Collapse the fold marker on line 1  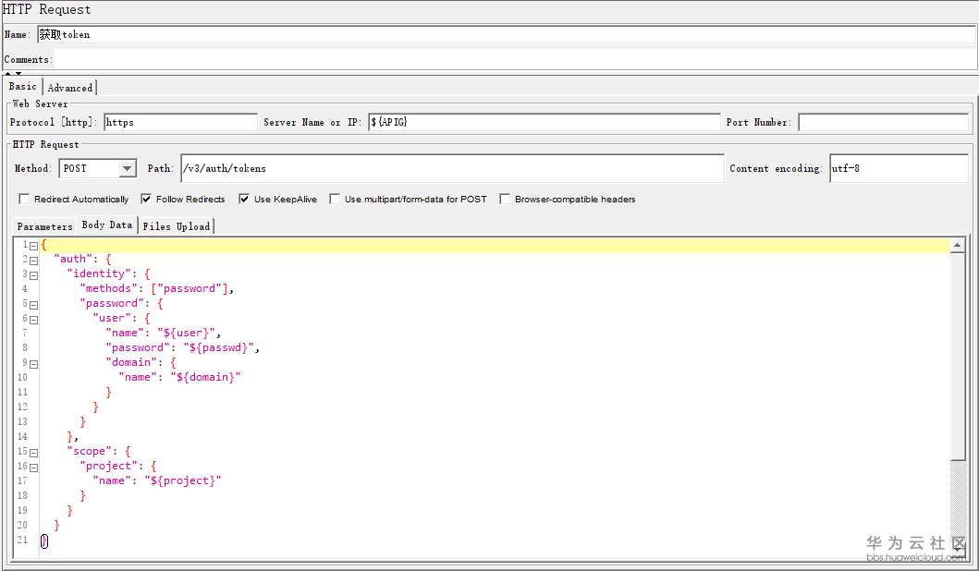[x=33, y=246]
